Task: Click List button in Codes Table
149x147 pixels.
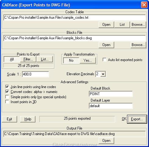Action: click(x=122, y=25)
